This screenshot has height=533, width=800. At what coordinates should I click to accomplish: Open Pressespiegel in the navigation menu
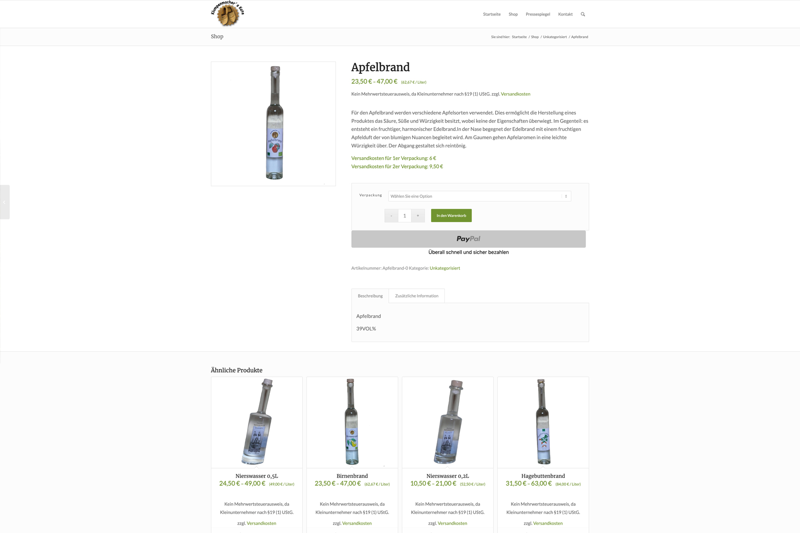click(538, 14)
